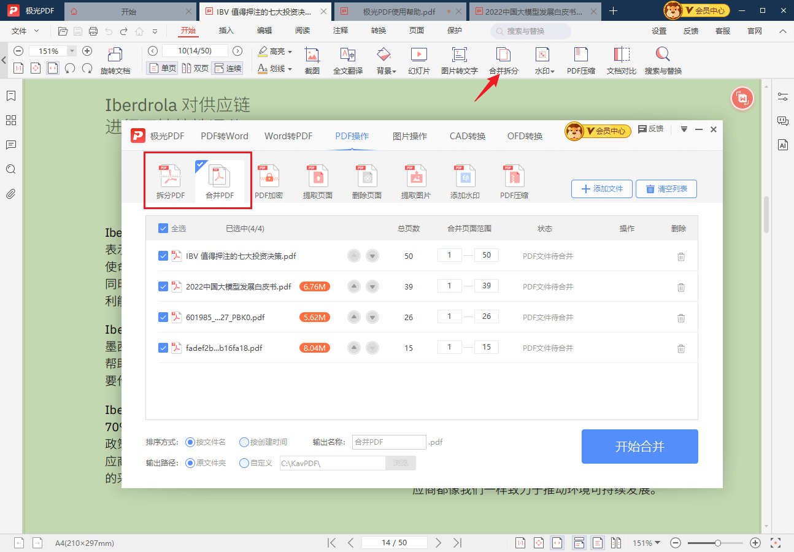Click the 添加文件 button
Image resolution: width=794 pixels, height=552 pixels.
[602, 189]
